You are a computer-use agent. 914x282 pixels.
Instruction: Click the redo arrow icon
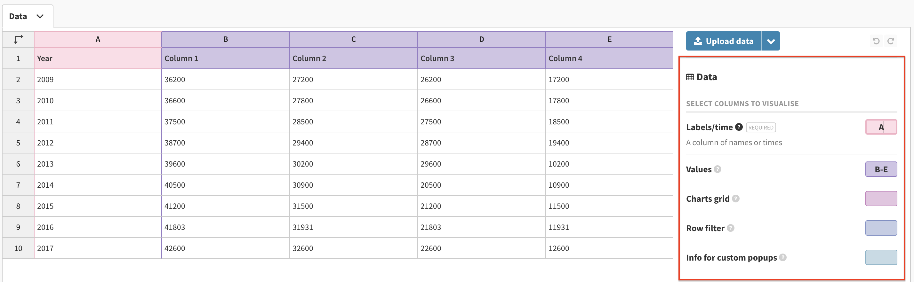[x=890, y=41]
